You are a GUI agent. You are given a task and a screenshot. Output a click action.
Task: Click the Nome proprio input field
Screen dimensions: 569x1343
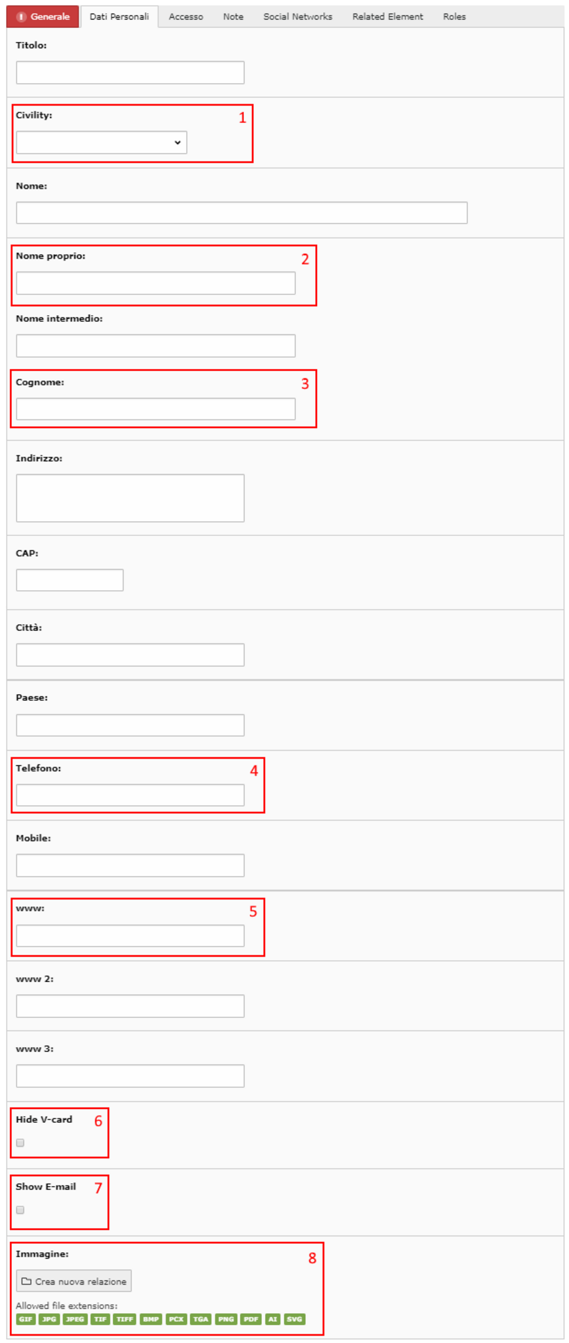(x=156, y=283)
